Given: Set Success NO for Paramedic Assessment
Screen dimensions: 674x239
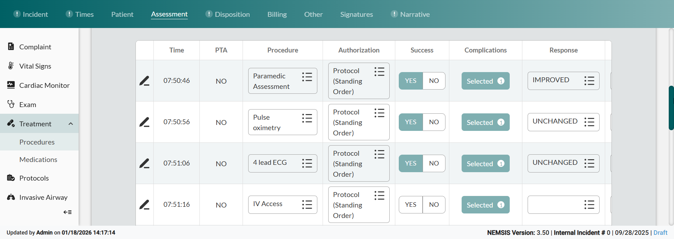Looking at the screenshot, I should pyautogui.click(x=434, y=81).
